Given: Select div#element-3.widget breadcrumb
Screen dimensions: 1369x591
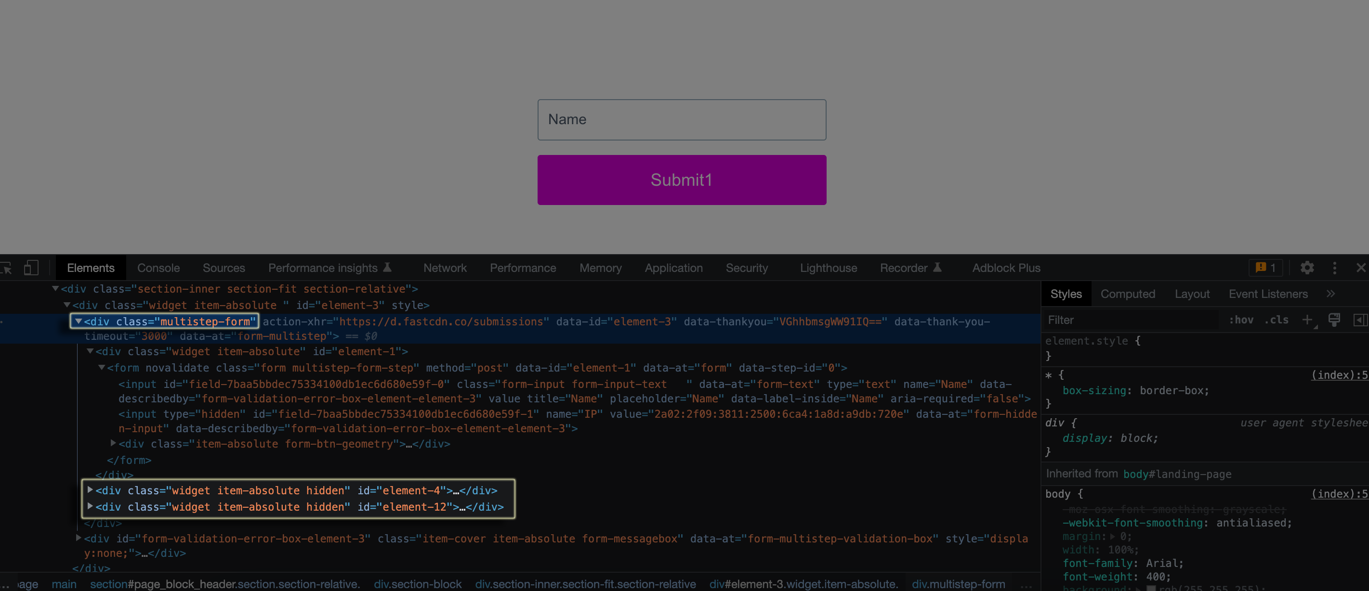Looking at the screenshot, I should (x=803, y=584).
